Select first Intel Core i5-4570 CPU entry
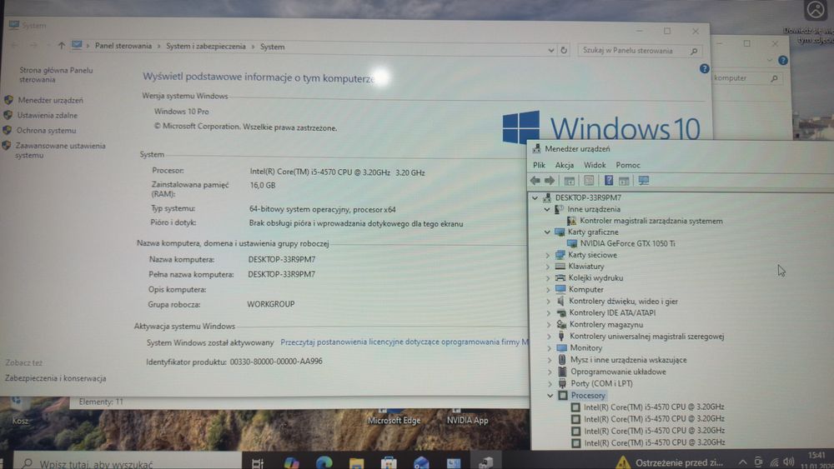This screenshot has height=469, width=834. pos(654,407)
